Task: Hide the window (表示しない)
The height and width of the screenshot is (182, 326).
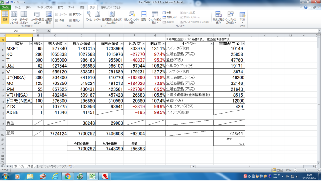Action: click(x=170, y=17)
